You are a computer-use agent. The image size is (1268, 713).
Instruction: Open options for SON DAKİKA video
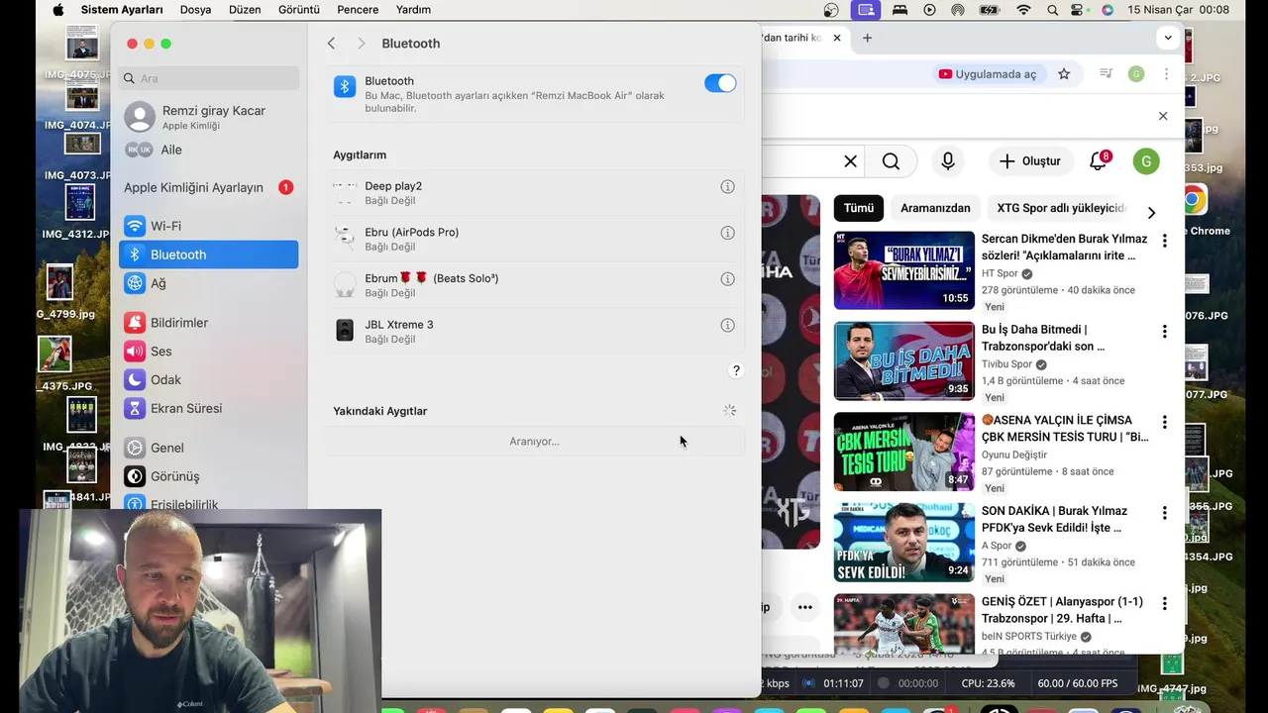(x=1164, y=513)
